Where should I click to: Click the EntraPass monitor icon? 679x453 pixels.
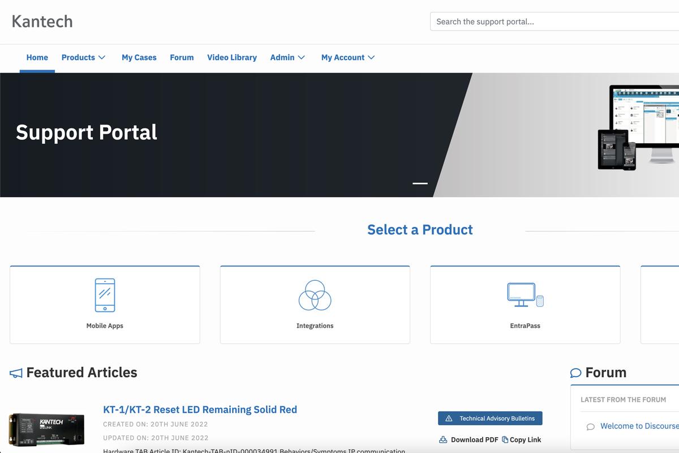click(525, 294)
